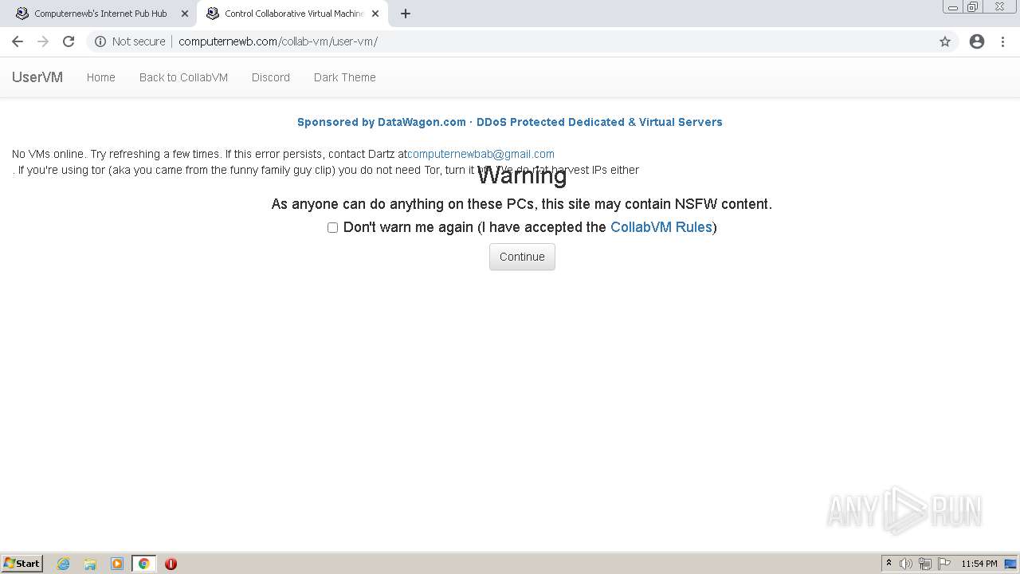Open the DataWagon.com sponsor link

510,122
